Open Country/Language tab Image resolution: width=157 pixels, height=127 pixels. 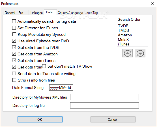point(70,13)
